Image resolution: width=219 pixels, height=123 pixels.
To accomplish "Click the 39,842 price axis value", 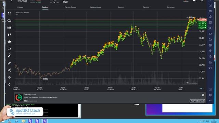I will (x=202, y=31).
